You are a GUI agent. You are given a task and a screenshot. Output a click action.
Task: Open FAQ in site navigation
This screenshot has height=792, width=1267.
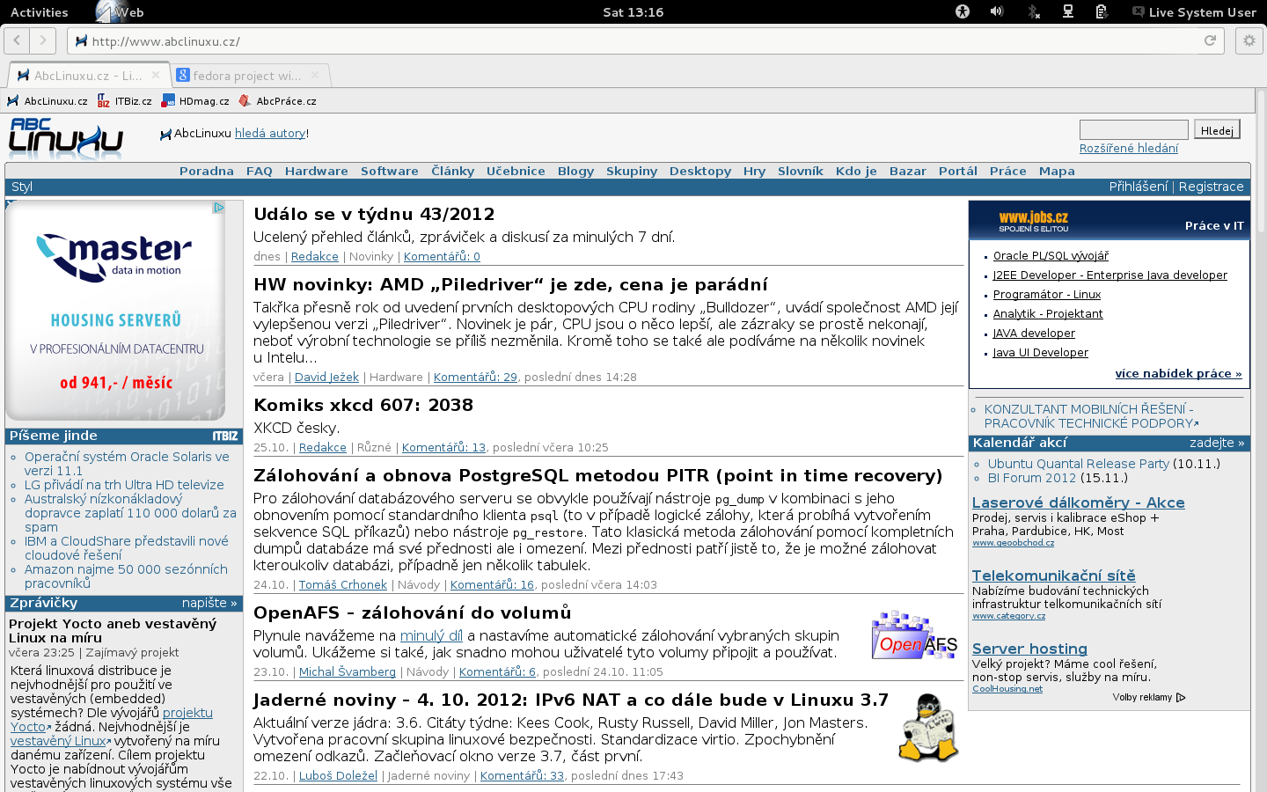click(260, 171)
